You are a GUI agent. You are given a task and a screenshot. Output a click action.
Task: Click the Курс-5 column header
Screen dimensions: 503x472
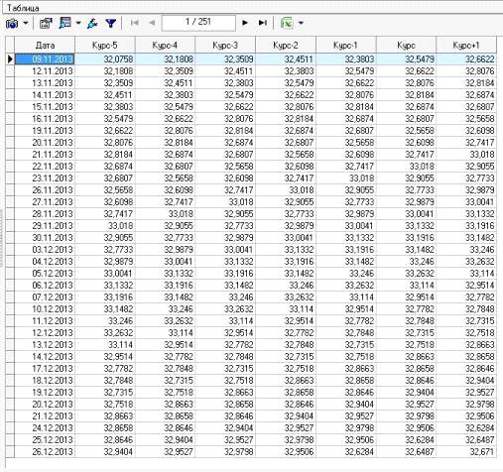105,46
